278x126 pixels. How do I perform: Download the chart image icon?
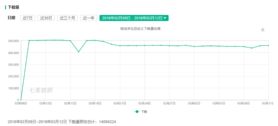point(263,29)
